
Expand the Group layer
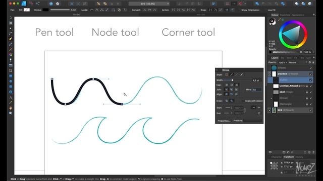pyautogui.click(x=272, y=98)
